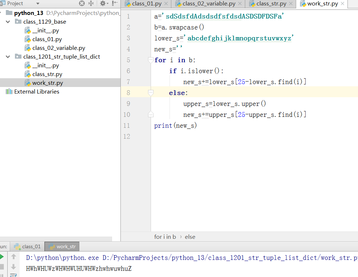Image resolution: width=358 pixels, height=277 pixels.
Task: Select External Libraries in the project tree
Action: point(36,92)
